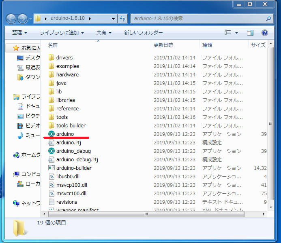Image resolution: width=281 pixels, height=243 pixels.
Task: Select the examples folder icon
Action: (51, 66)
